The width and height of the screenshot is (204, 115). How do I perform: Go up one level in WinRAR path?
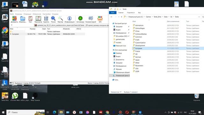coord(11,25)
